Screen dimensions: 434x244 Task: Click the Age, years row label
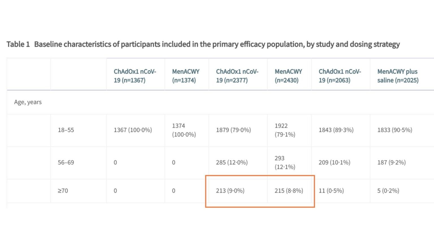(x=28, y=102)
